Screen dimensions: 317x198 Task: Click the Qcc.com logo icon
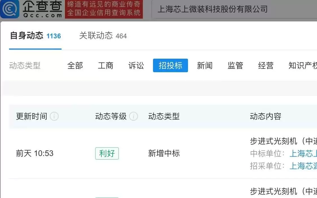(10, 9)
